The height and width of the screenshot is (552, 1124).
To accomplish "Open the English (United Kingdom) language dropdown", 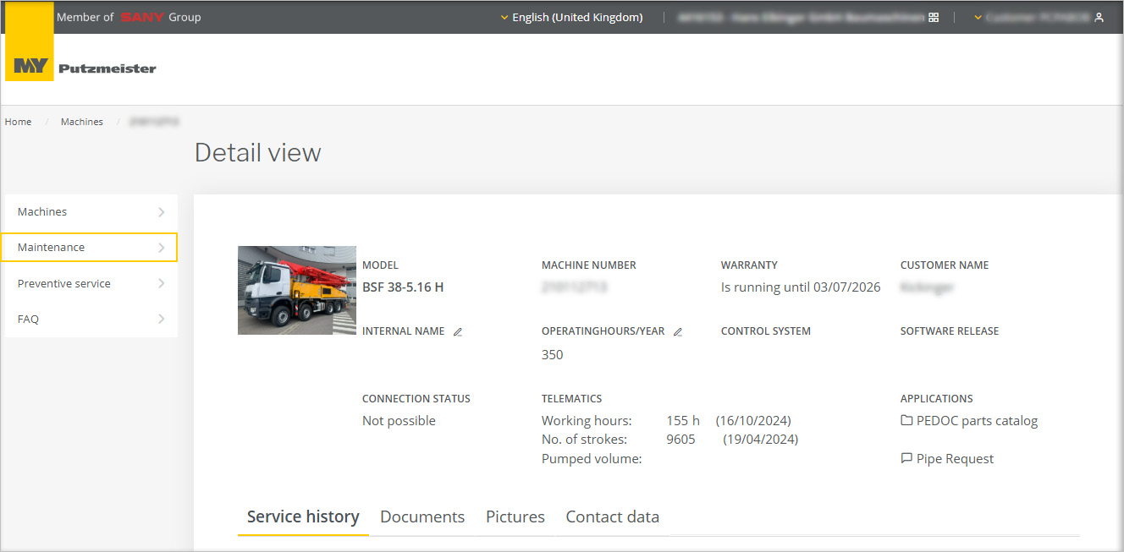I will click(571, 18).
